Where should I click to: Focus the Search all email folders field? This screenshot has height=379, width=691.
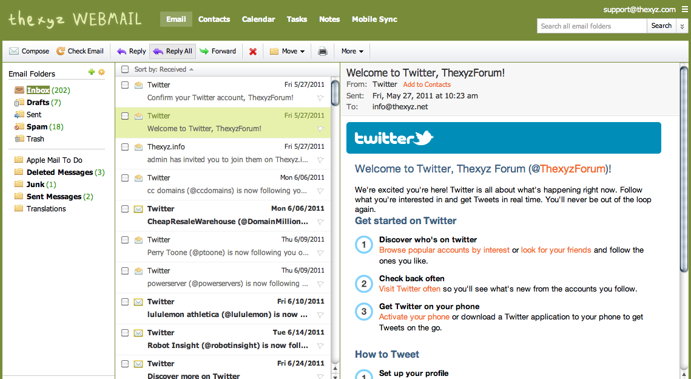click(x=592, y=26)
